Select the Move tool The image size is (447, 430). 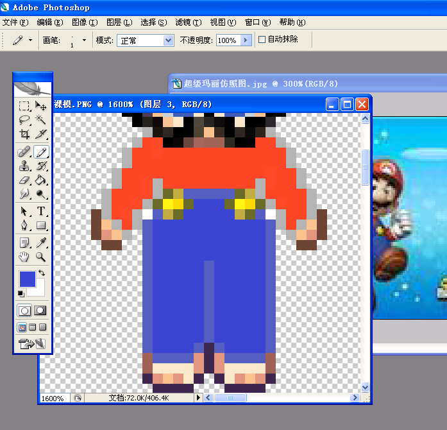[x=41, y=106]
